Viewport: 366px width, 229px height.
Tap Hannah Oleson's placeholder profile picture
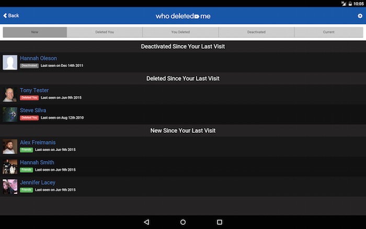pos(10,62)
